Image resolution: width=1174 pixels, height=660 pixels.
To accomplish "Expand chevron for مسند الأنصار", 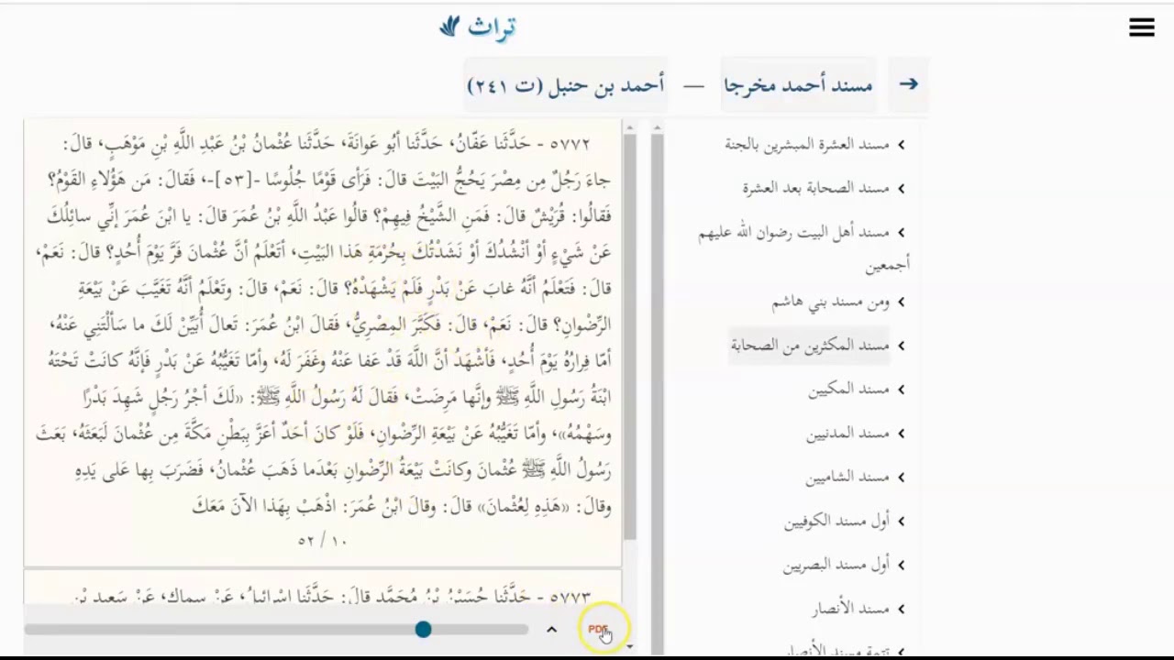I will 902,610.
